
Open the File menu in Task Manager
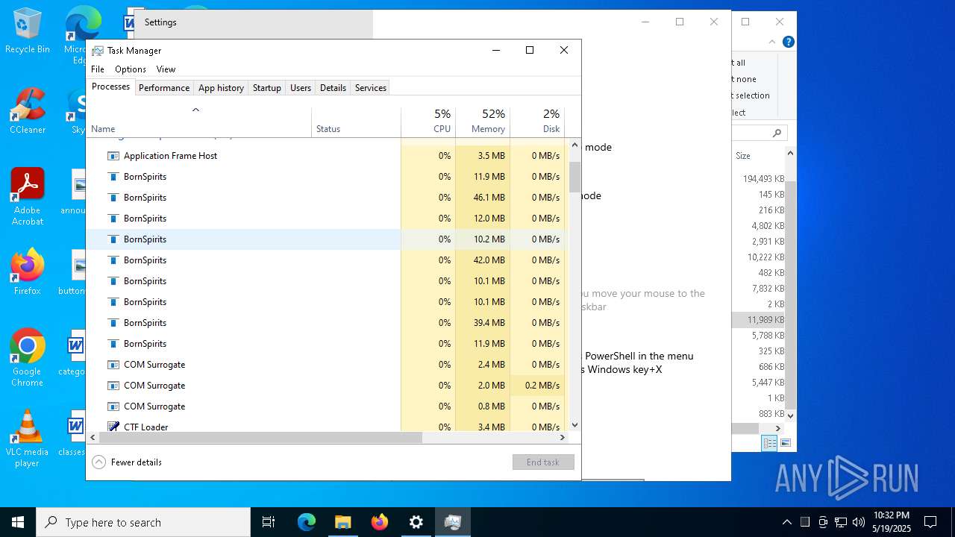[x=98, y=69]
